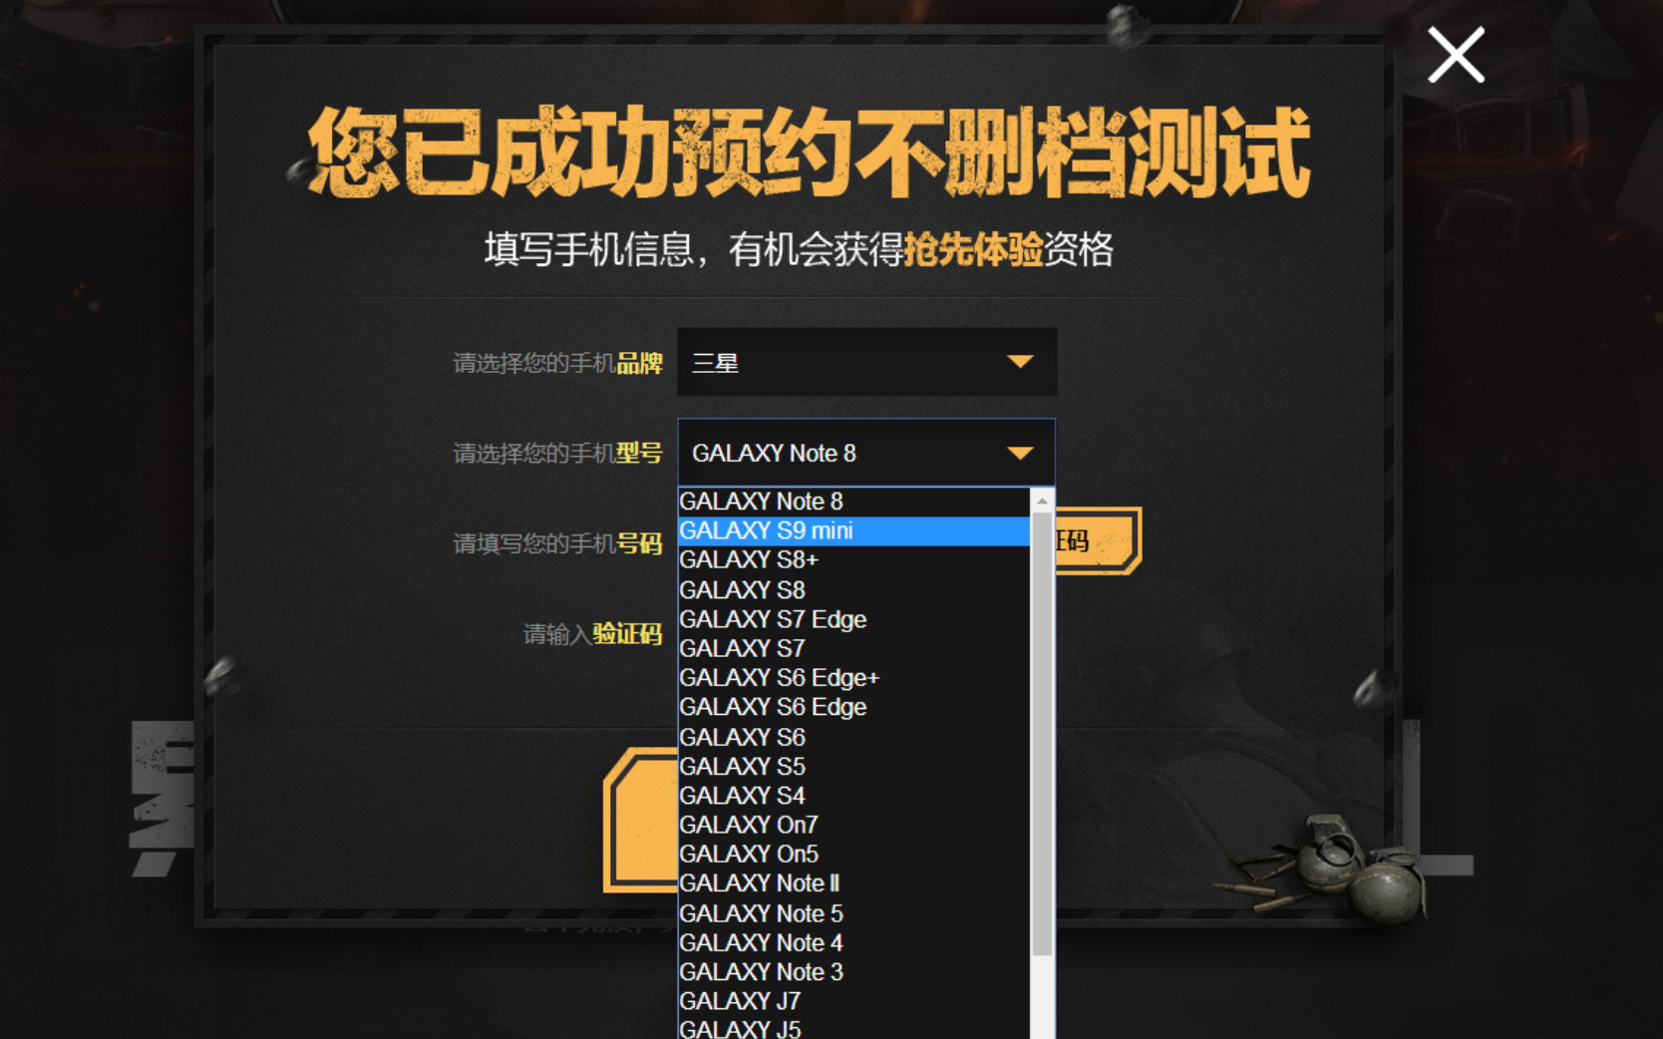Select GALAXY S6 from the list

pyautogui.click(x=853, y=737)
